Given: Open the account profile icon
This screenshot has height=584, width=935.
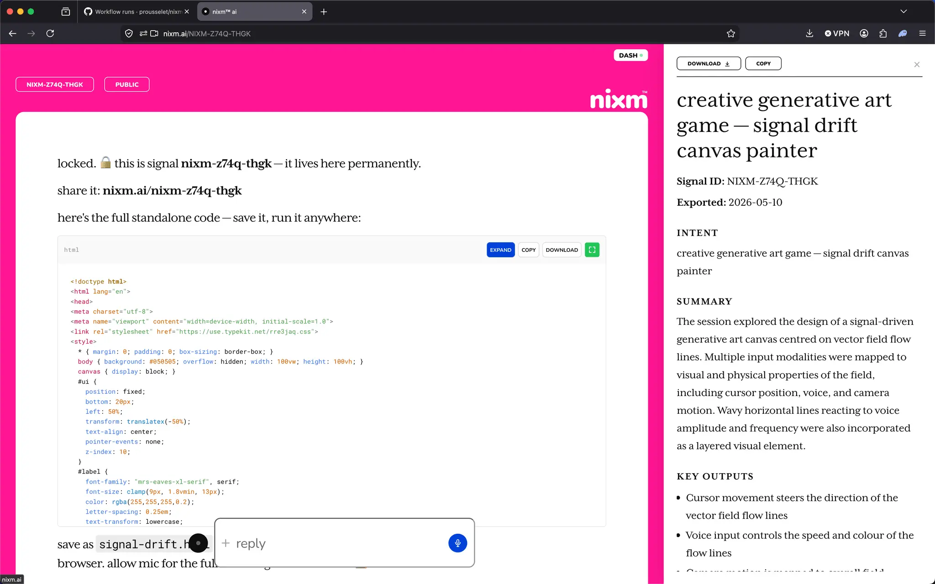Looking at the screenshot, I should pos(864,33).
